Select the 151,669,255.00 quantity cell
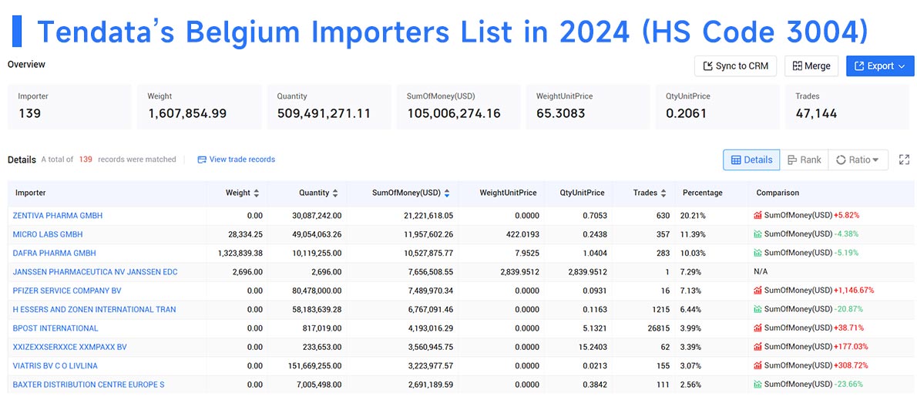 [x=314, y=365]
